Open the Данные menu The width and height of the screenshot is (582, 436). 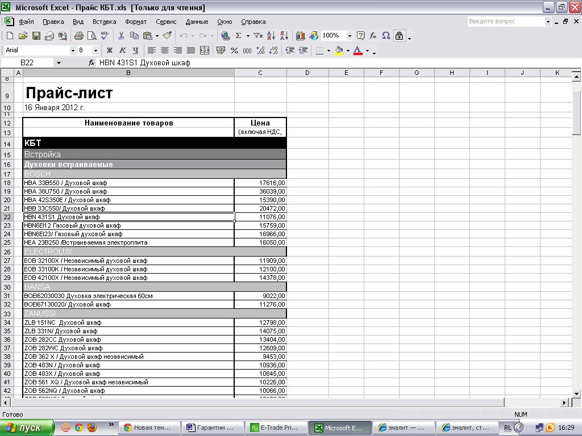tap(197, 22)
